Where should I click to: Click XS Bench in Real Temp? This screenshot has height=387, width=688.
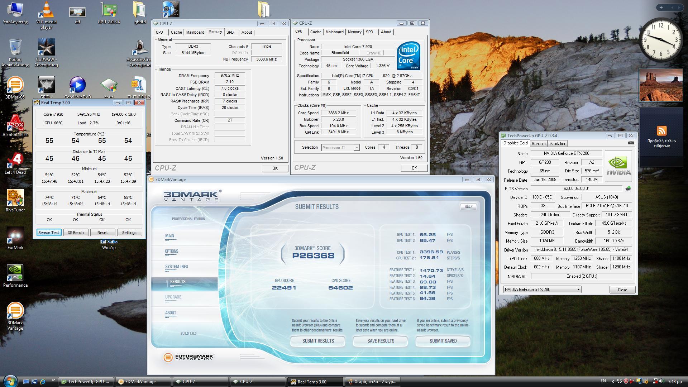click(x=76, y=233)
